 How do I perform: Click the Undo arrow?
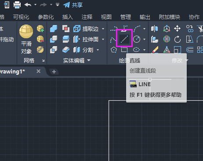pyautogui.click(x=28, y=5)
